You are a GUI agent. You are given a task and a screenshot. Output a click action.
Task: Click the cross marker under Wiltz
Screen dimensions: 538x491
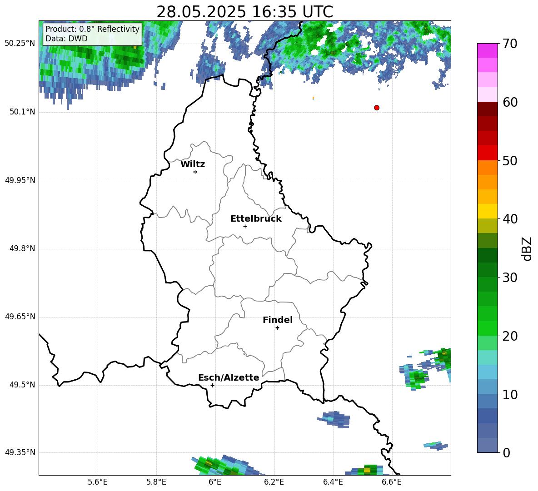[195, 172]
